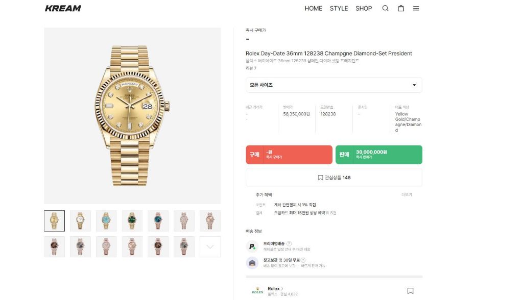Click the Rolex brand logo
The image size is (523, 300).
[x=257, y=291]
